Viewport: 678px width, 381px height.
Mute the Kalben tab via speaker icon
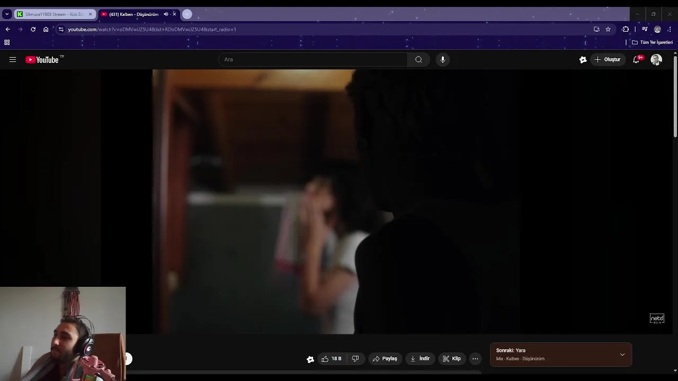click(166, 14)
